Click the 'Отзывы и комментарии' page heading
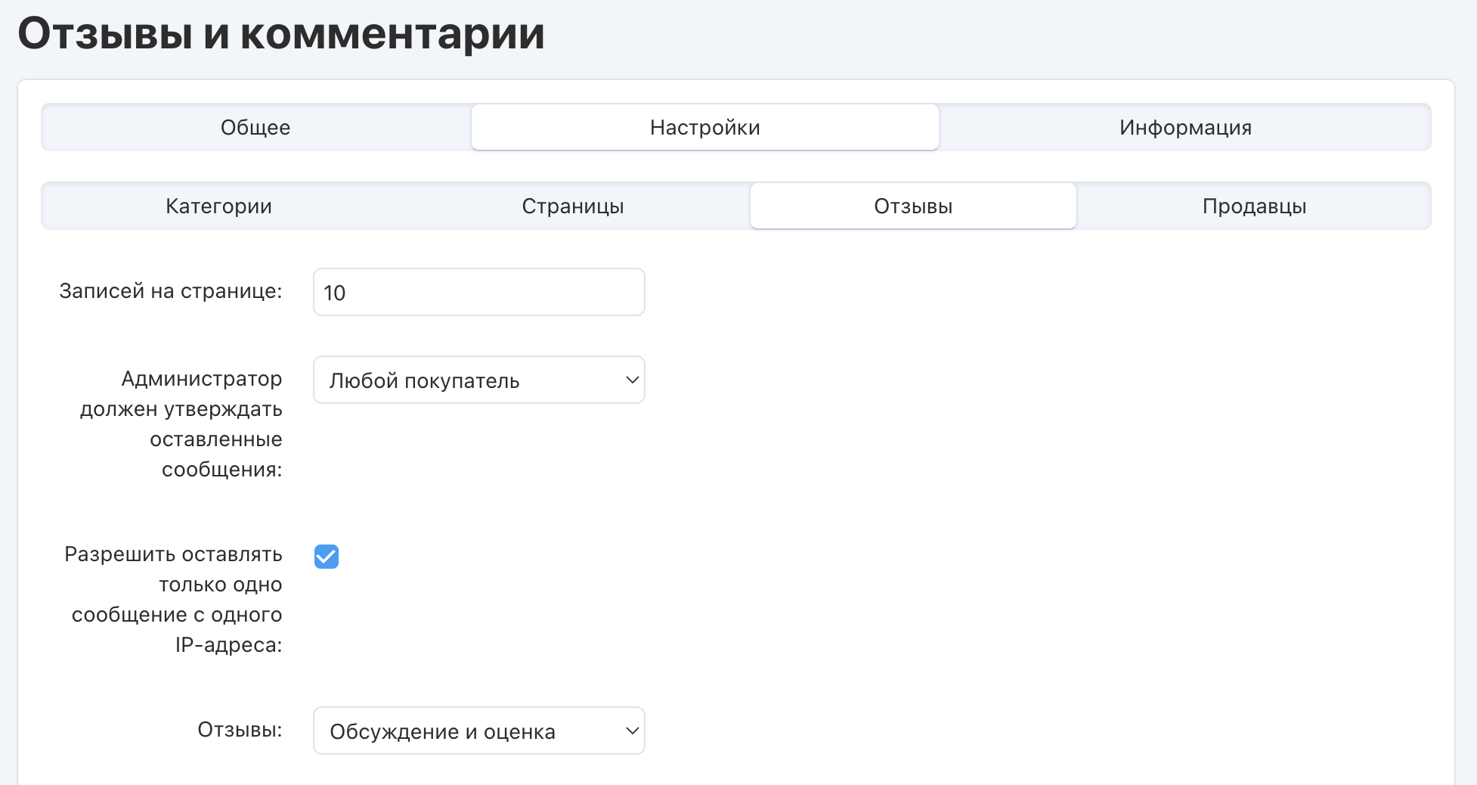This screenshot has width=1477, height=785. pyautogui.click(x=281, y=34)
